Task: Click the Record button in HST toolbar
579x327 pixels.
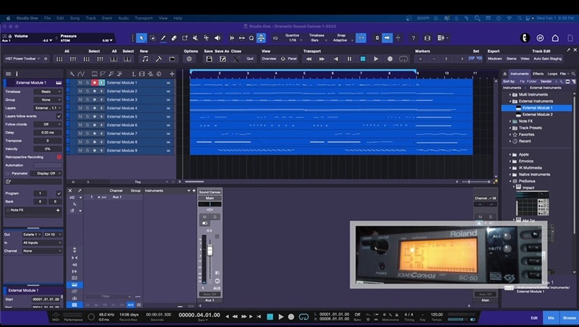Action: [390, 59]
